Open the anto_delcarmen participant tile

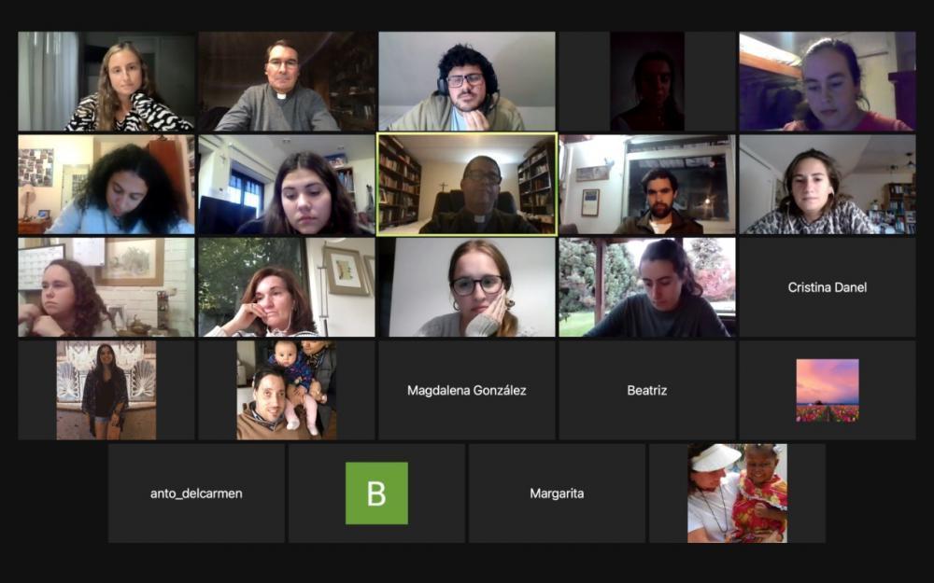tap(196, 493)
